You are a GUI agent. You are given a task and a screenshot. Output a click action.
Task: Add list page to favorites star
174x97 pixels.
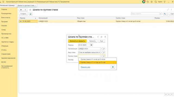pyautogui.click(x=30, y=10)
